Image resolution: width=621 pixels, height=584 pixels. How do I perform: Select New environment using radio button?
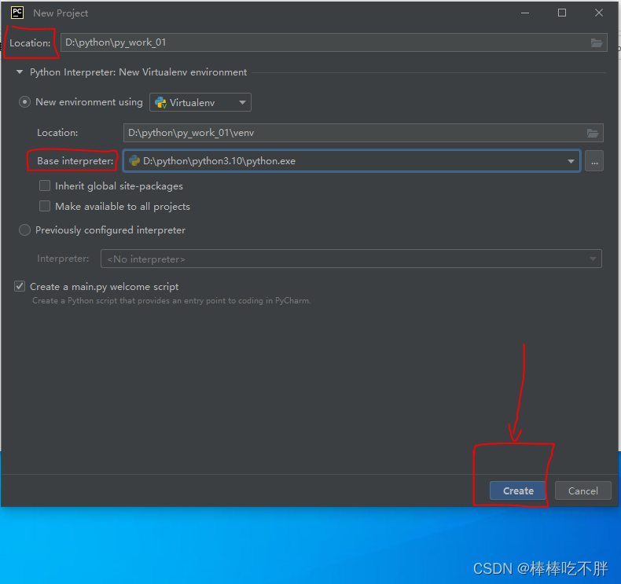coord(24,102)
